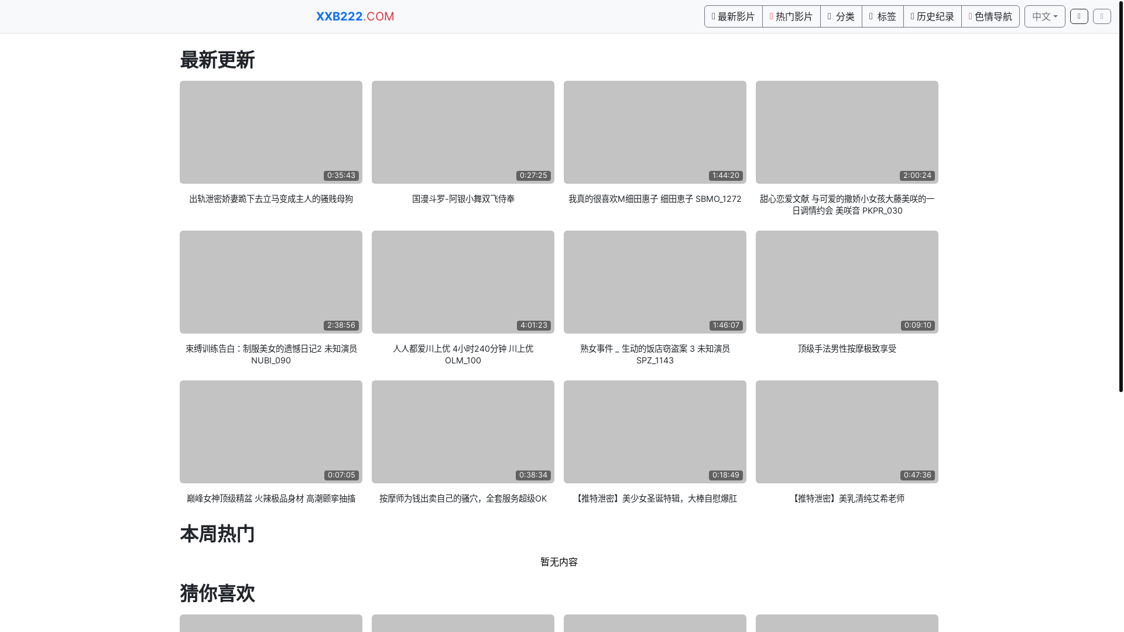Click the 暂无内容 empty notice text
This screenshot has width=1124, height=632.
click(559, 562)
